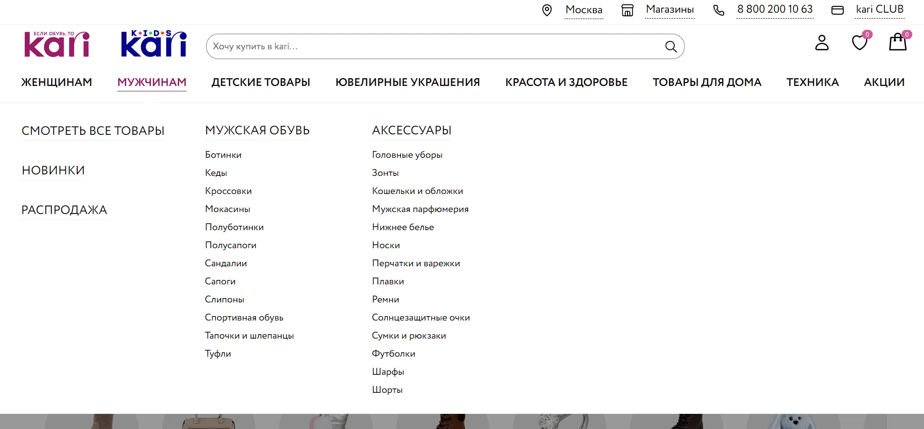
Task: Open favorites via the heart icon
Action: coord(860,43)
